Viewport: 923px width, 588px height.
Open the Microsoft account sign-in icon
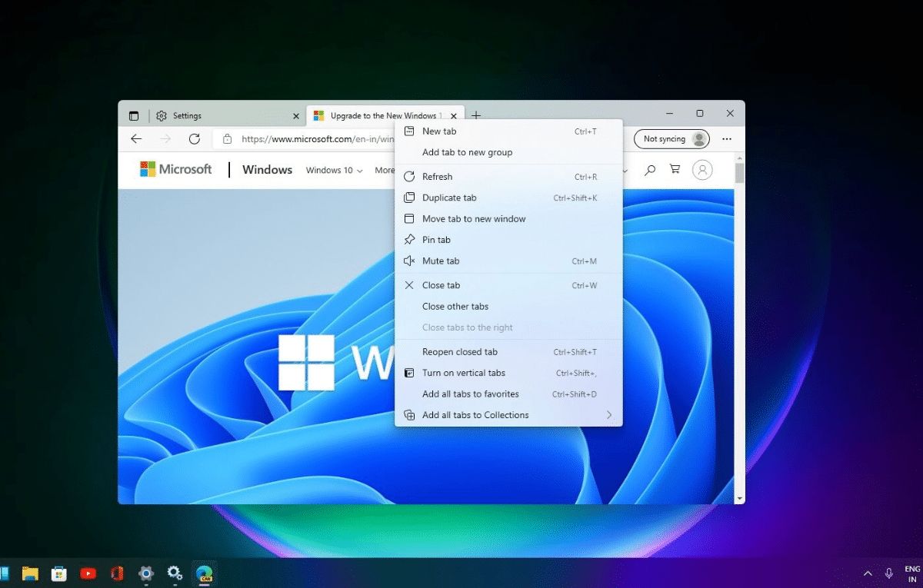pos(702,170)
